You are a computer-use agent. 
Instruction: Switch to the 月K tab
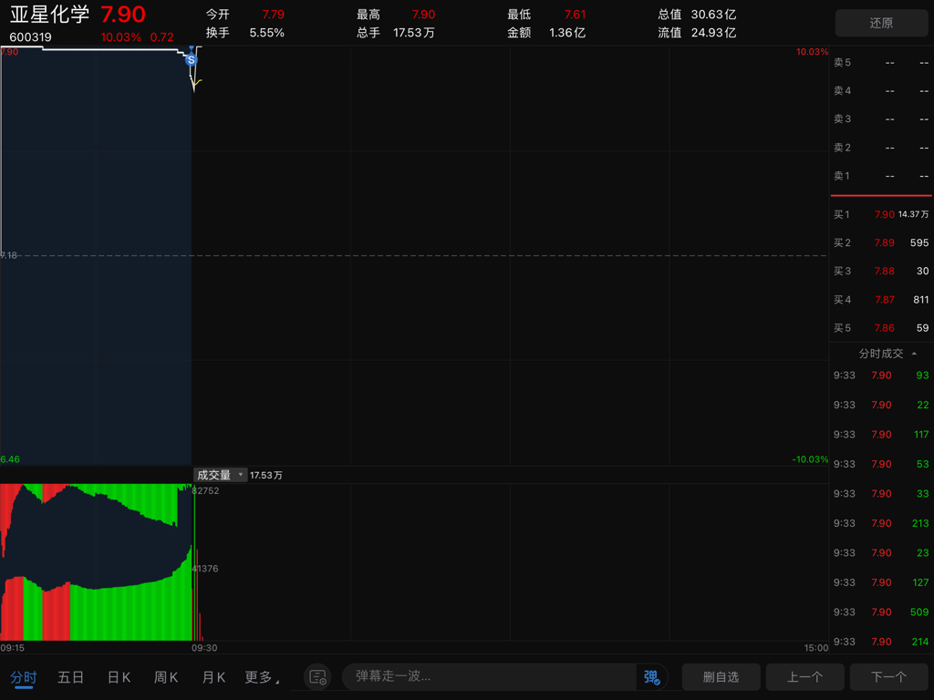click(x=213, y=677)
